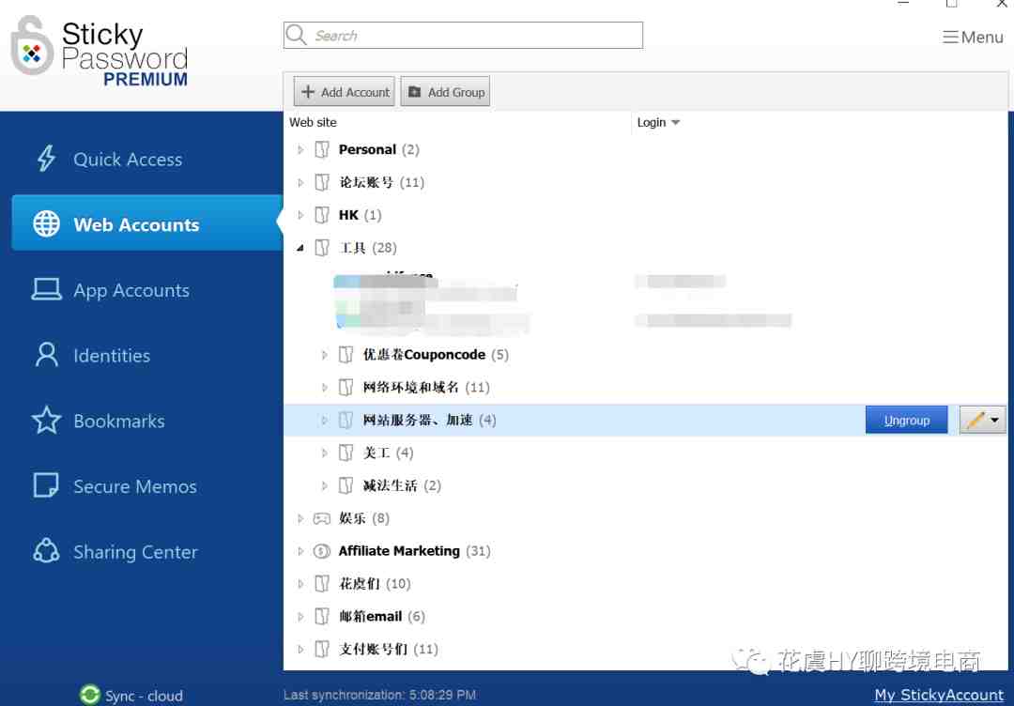The image size is (1014, 706).
Task: Switch to Sharing Center section
Action: pyautogui.click(x=135, y=551)
